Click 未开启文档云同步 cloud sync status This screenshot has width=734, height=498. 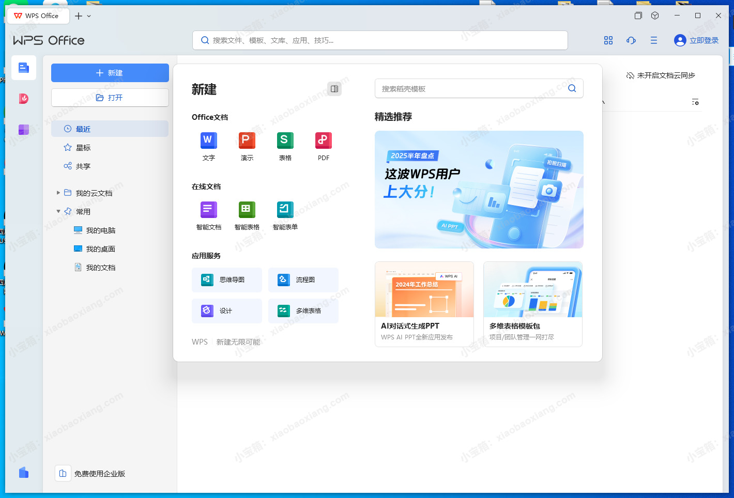(x=660, y=75)
